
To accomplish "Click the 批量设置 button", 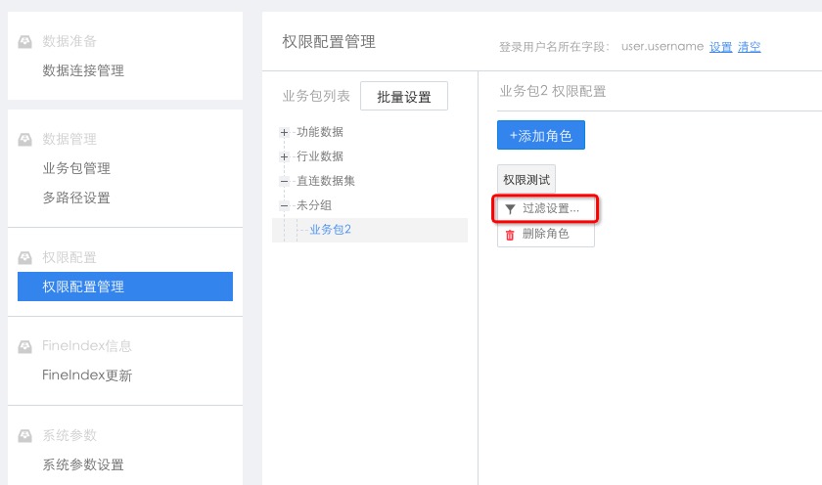I will pyautogui.click(x=403, y=97).
